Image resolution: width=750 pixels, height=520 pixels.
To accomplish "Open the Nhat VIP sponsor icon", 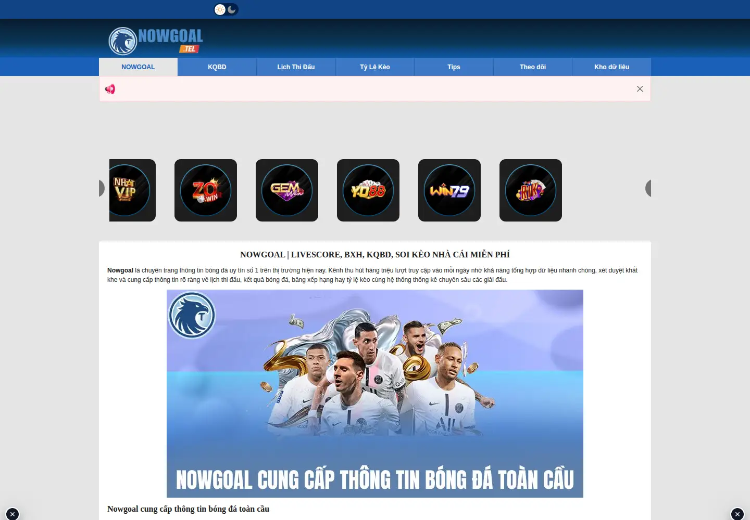I will tap(132, 190).
